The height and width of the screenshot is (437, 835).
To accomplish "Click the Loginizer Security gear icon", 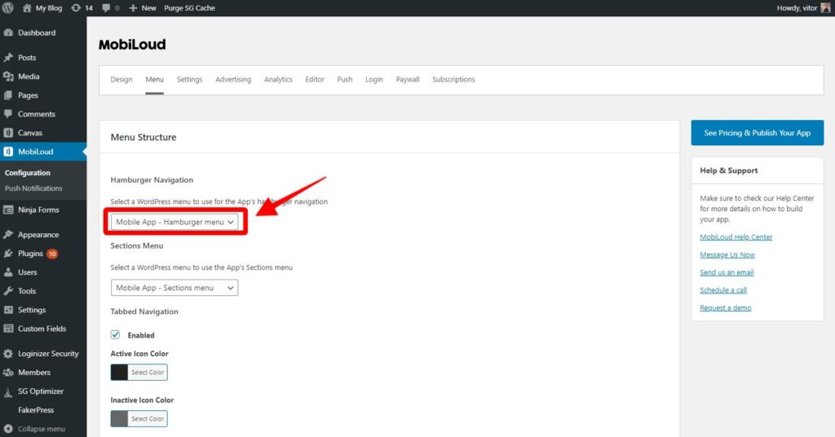I will (8, 354).
